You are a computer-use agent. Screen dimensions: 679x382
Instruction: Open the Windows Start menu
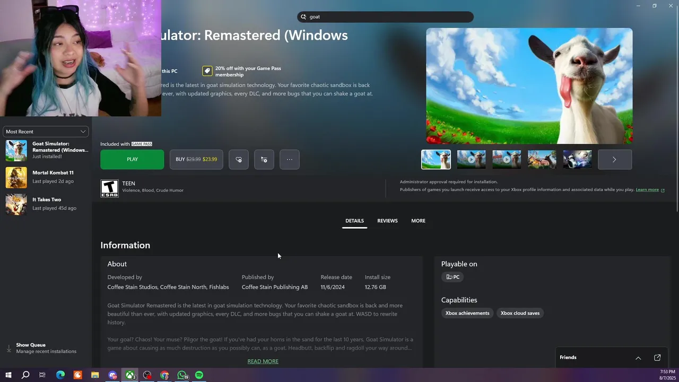point(8,375)
